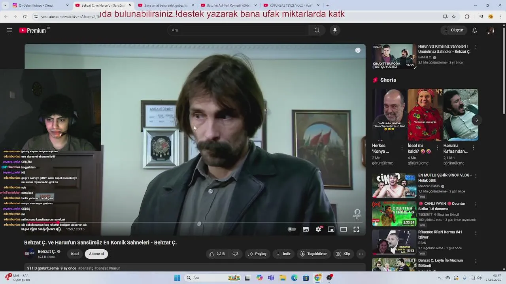Image resolution: width=506 pixels, height=284 pixels.
Task: Open options for "Herkes Konya" short
Action: tap(402, 148)
